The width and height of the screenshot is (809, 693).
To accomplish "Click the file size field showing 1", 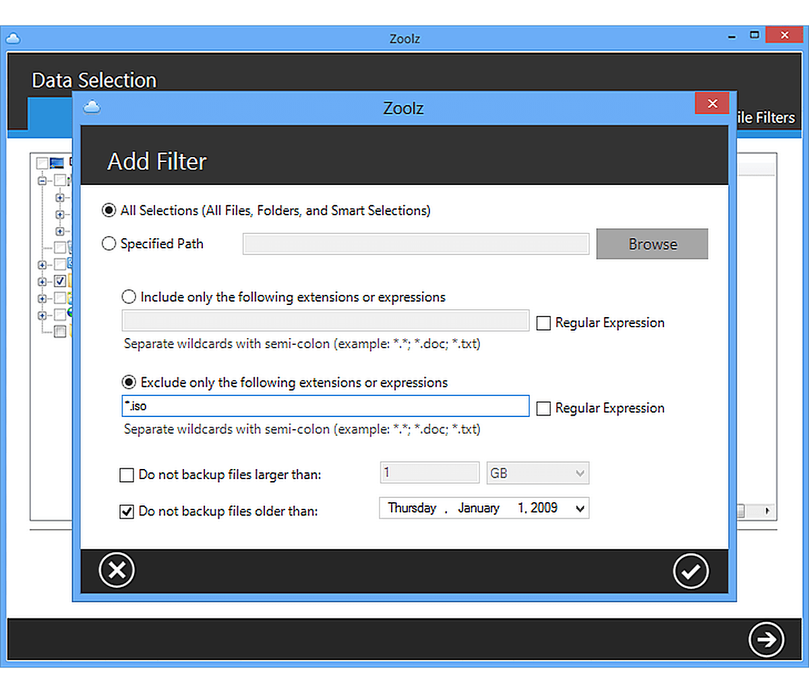I will (429, 472).
